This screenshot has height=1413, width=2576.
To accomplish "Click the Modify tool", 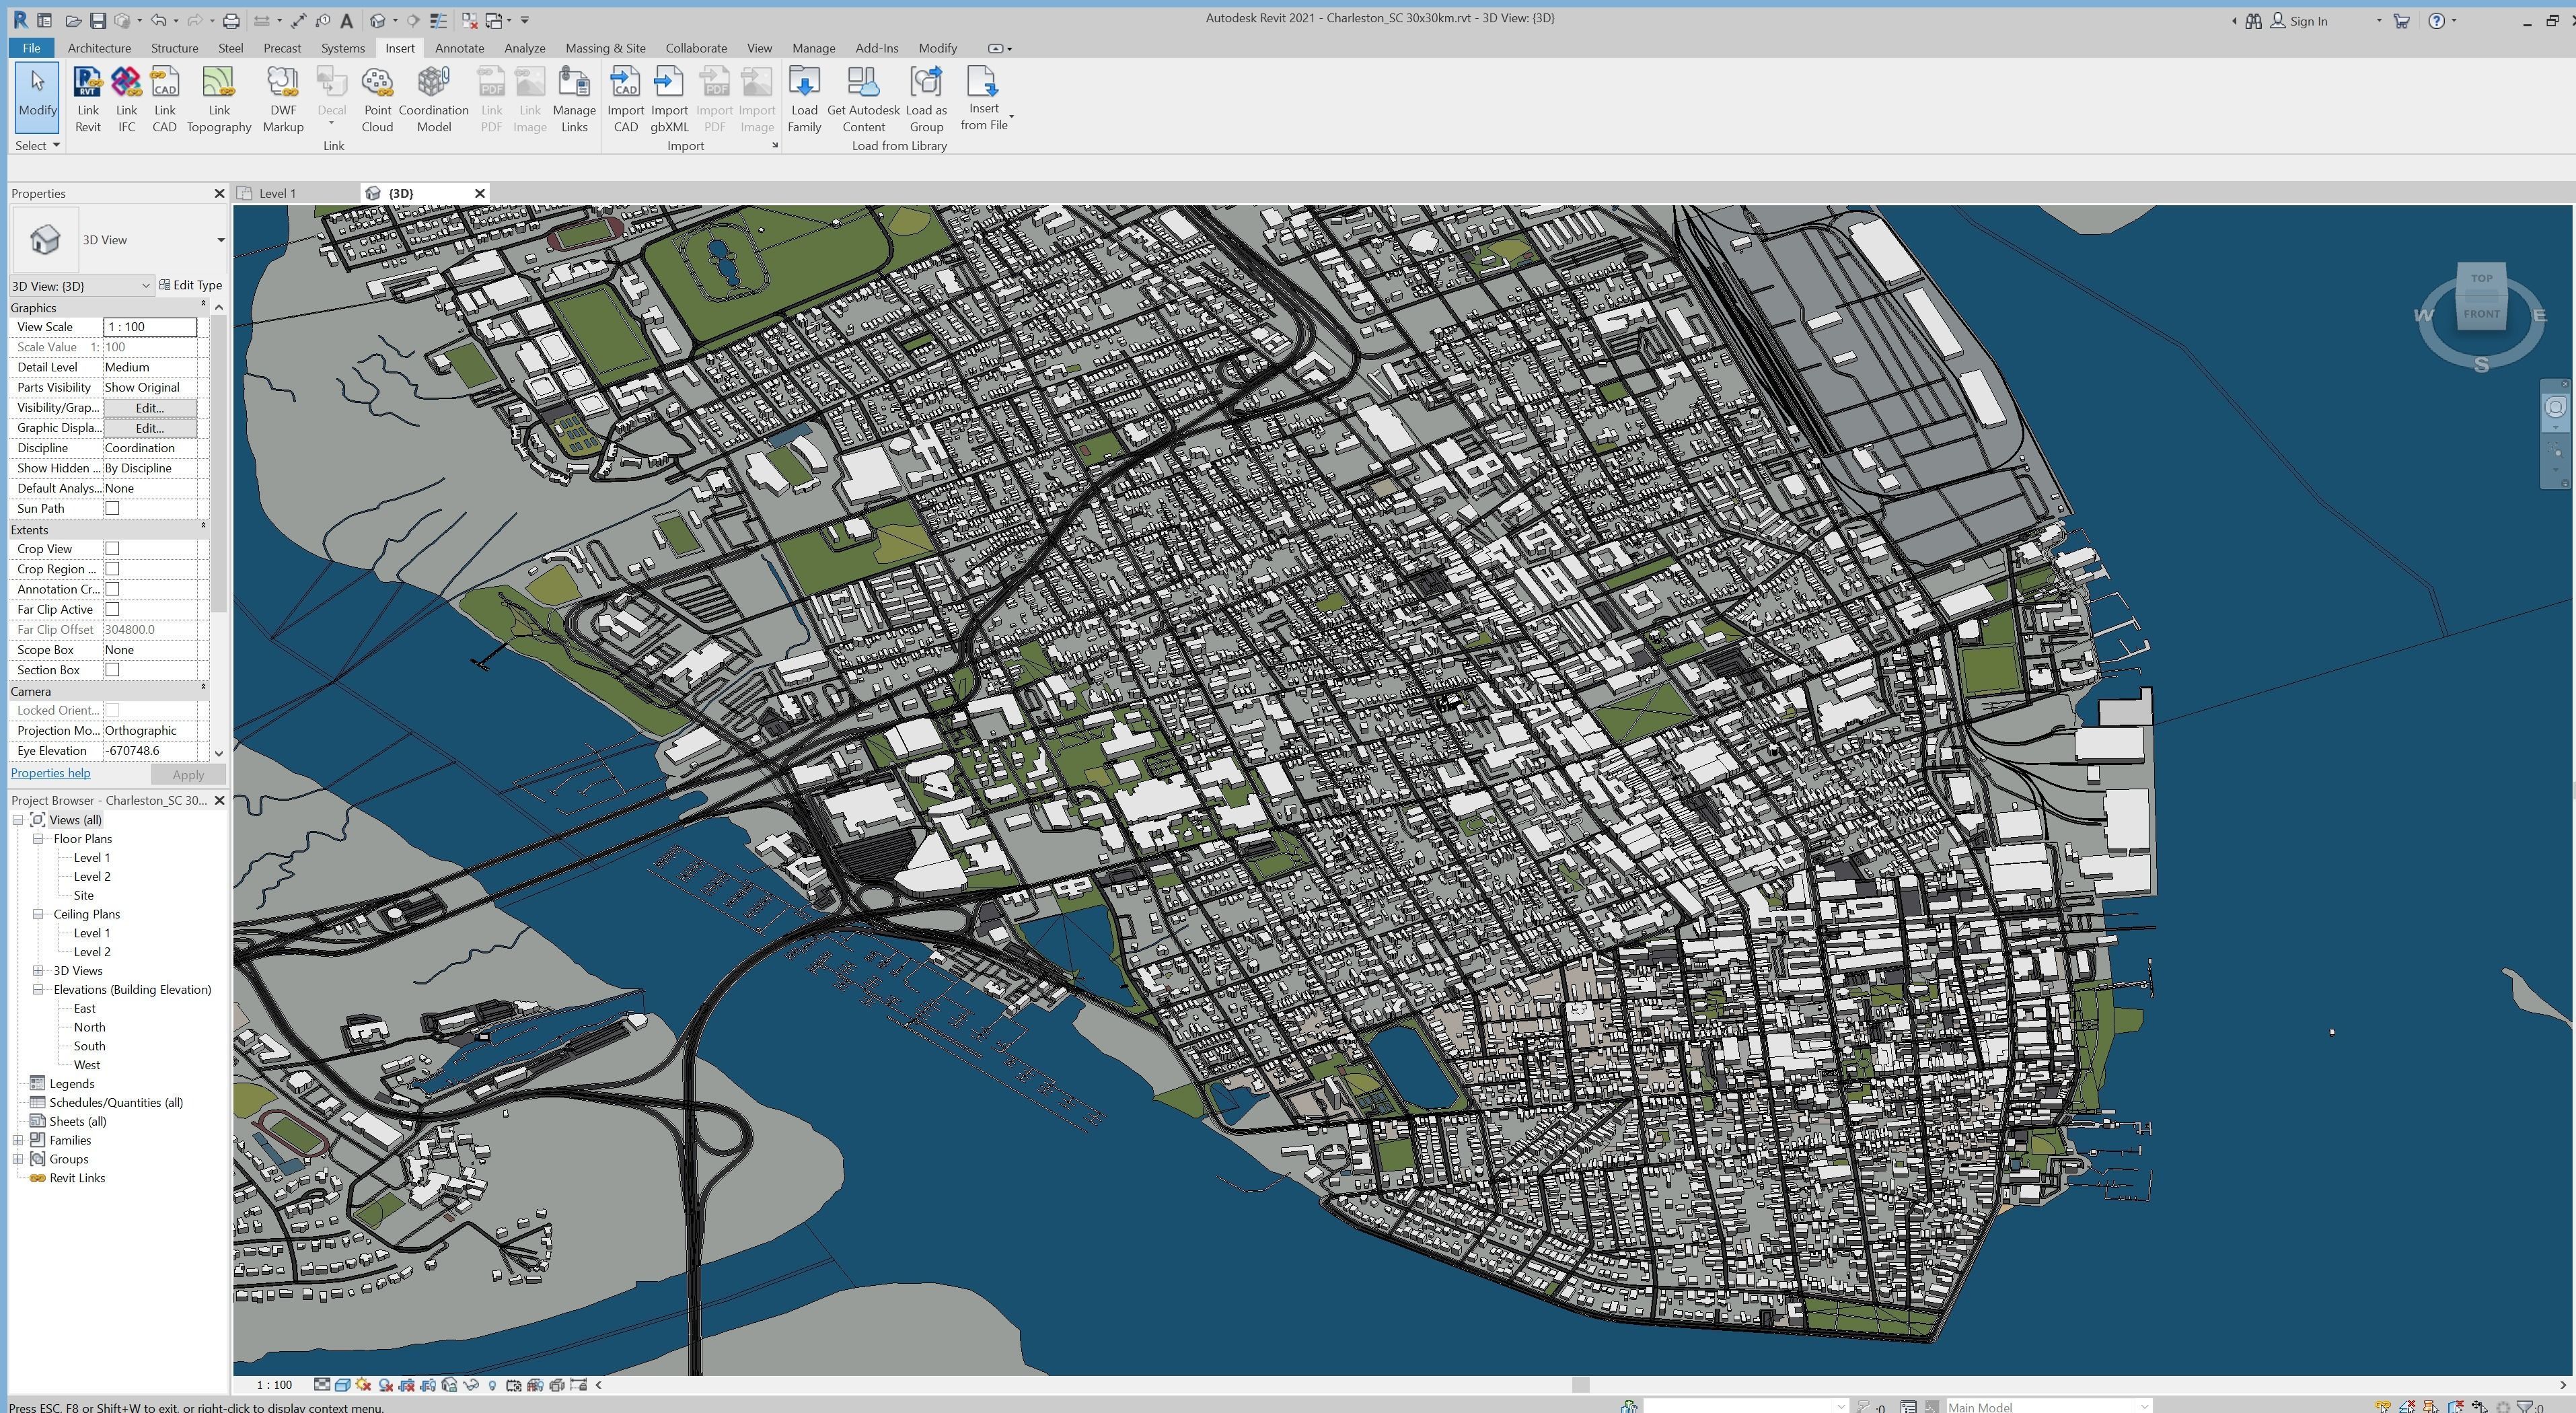I will tap(37, 97).
